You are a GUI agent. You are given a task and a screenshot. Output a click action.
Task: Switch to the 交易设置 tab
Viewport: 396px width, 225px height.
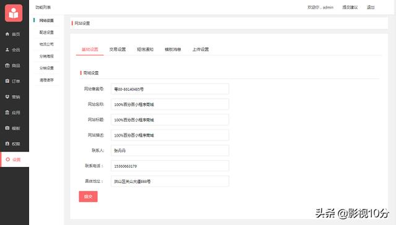pyautogui.click(x=118, y=49)
